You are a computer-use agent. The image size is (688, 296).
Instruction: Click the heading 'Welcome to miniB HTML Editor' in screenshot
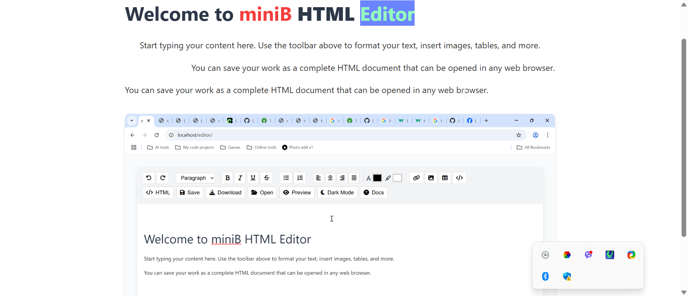[227, 239]
